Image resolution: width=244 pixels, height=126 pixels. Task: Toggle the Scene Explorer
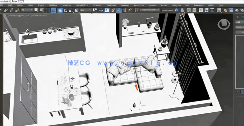(x=189, y=10)
